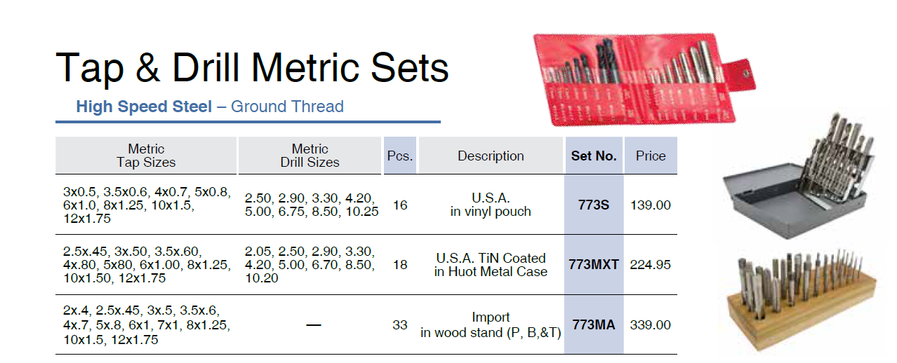
Task: Click the TiN Coated Huot Metal Case description
Action: click(x=491, y=265)
